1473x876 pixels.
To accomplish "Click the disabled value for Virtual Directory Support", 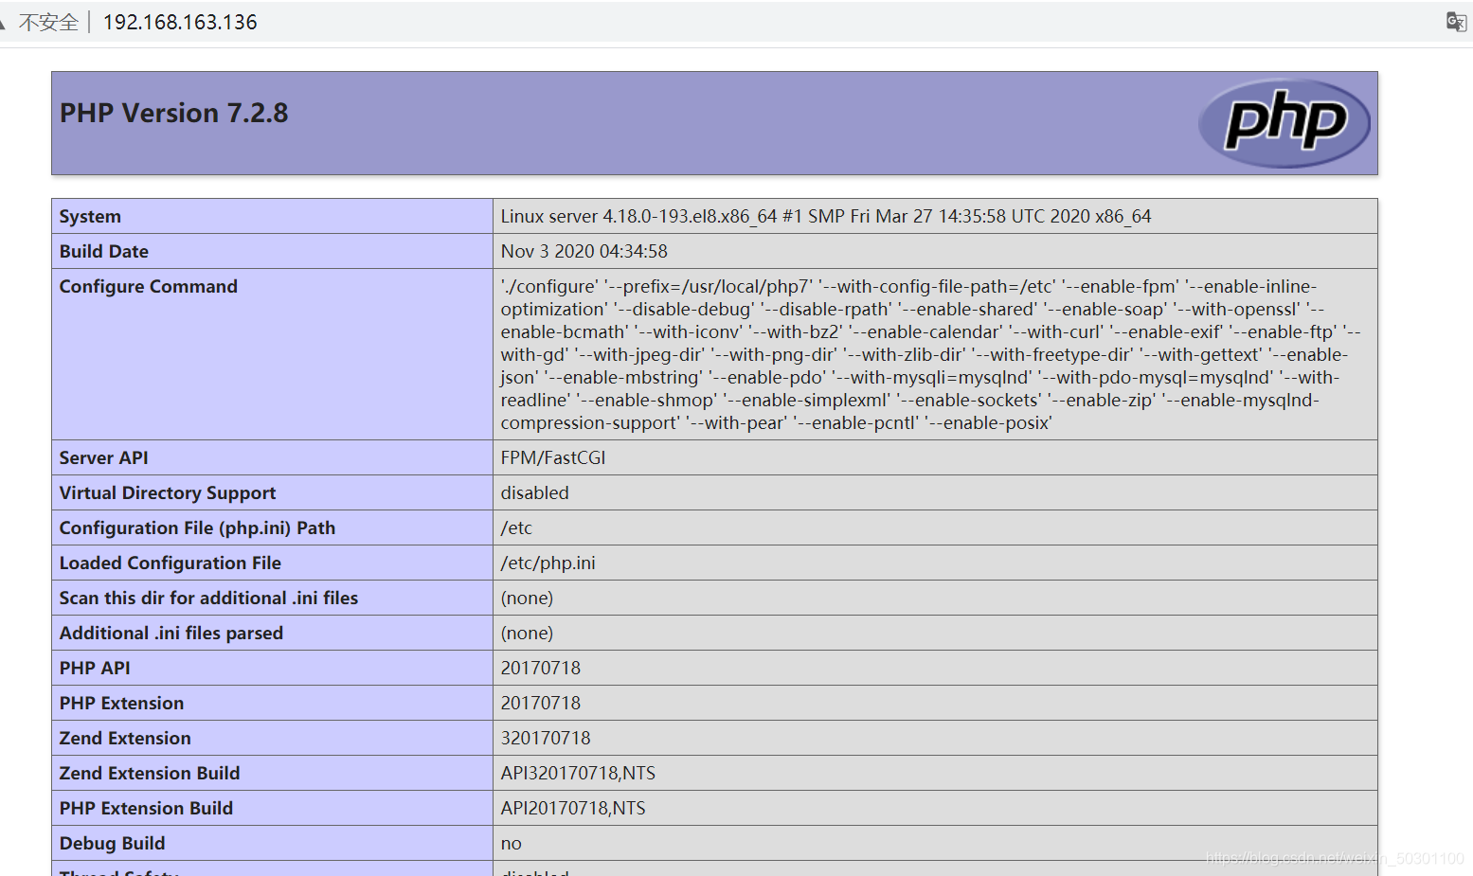I will pos(535,492).
